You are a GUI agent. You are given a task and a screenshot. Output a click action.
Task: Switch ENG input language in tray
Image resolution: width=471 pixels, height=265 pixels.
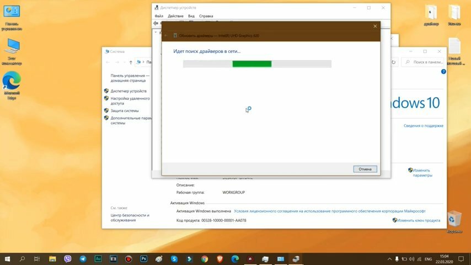(x=429, y=259)
